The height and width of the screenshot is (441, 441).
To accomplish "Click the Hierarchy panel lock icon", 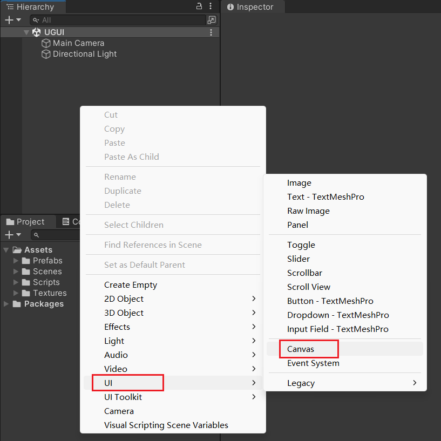I will point(199,6).
